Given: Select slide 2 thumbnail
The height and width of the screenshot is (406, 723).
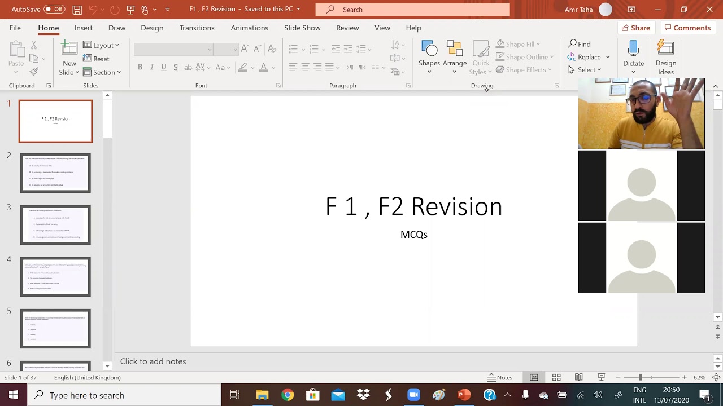Looking at the screenshot, I should [x=55, y=173].
